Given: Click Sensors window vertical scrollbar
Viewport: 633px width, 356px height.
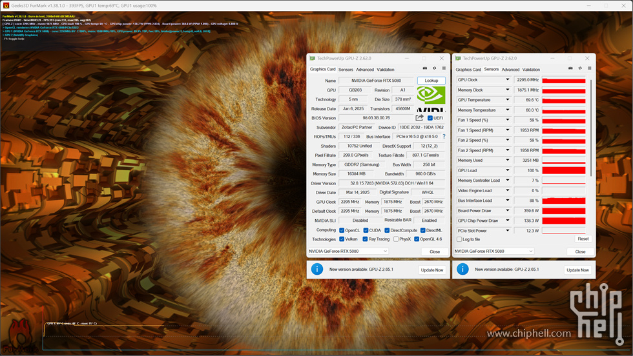Looking at the screenshot, I should click(x=590, y=128).
